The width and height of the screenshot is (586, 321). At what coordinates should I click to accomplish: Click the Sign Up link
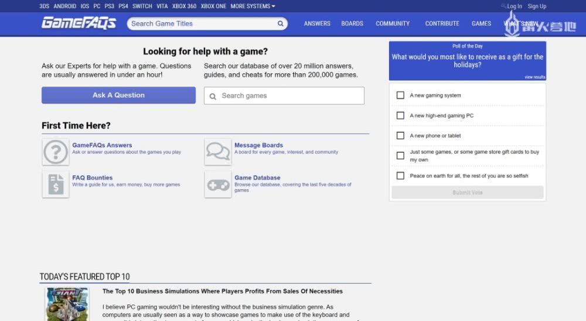click(x=537, y=6)
